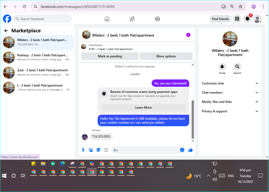Viewport: 269px width, 192px height.
Task: Open the volume speaker tray icon
Action: (215, 179)
